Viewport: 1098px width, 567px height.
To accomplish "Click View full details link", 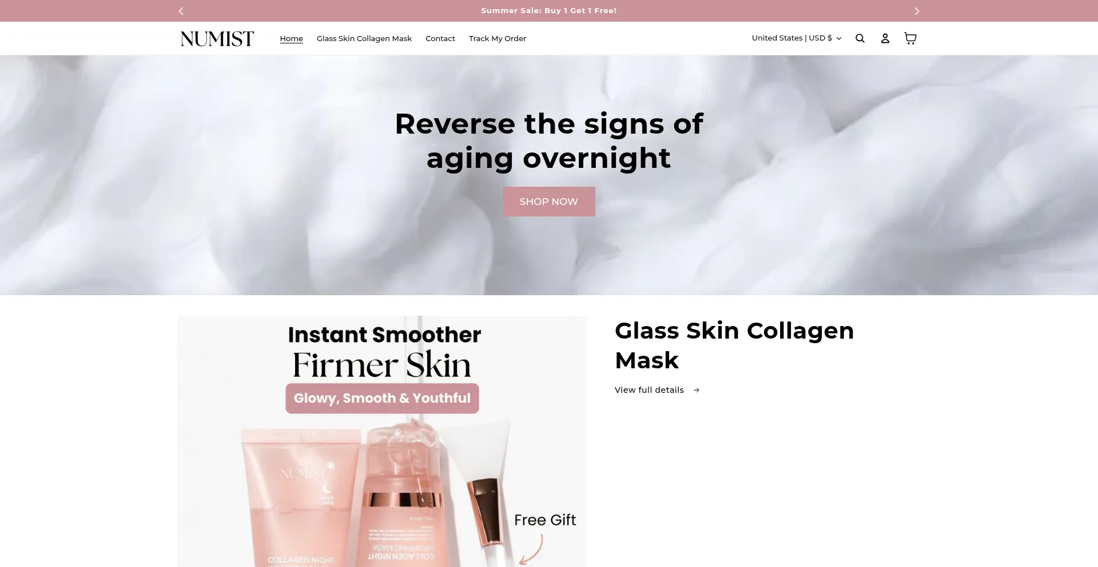I will point(649,390).
